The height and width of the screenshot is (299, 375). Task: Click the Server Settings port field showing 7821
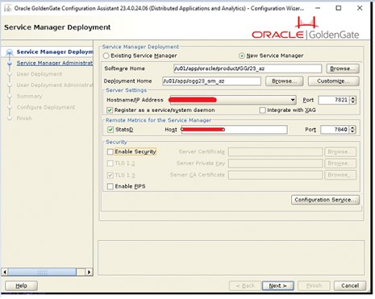(x=334, y=100)
